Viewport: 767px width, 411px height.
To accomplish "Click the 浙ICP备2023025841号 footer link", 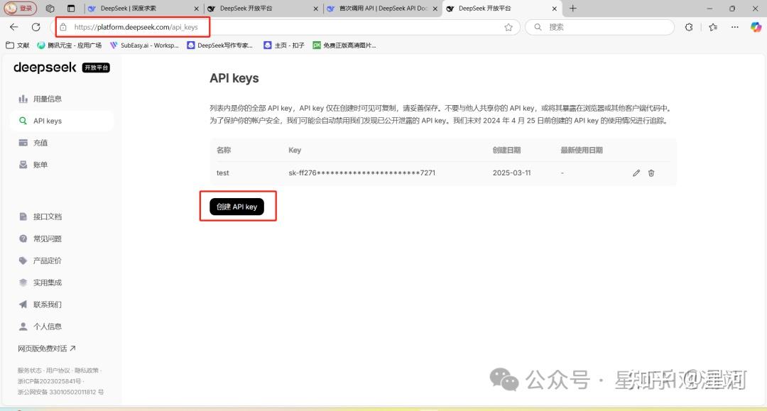I will (x=50, y=381).
